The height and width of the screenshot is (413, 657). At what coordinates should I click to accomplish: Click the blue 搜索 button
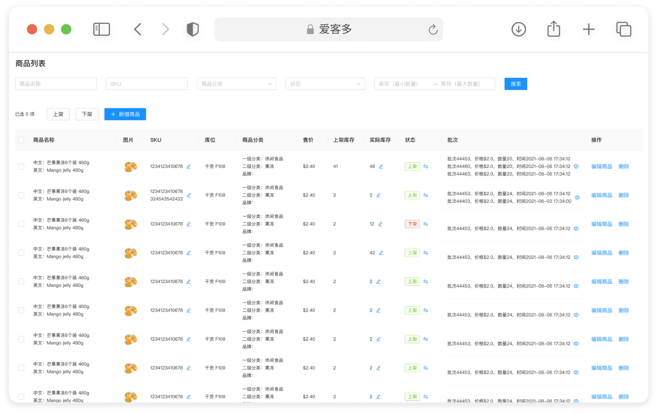point(515,84)
